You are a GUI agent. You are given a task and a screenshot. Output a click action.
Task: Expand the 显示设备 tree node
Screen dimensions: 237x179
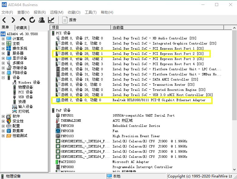coord(3,58)
